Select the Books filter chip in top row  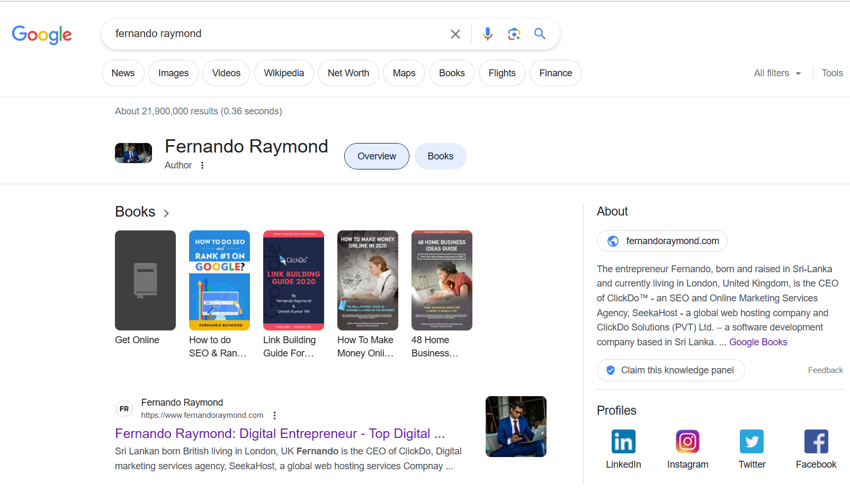pos(452,73)
